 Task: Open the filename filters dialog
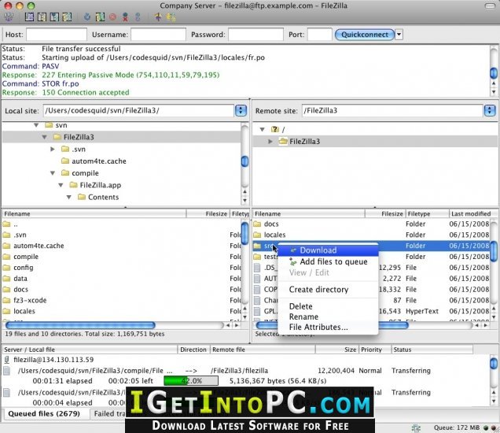(158, 17)
